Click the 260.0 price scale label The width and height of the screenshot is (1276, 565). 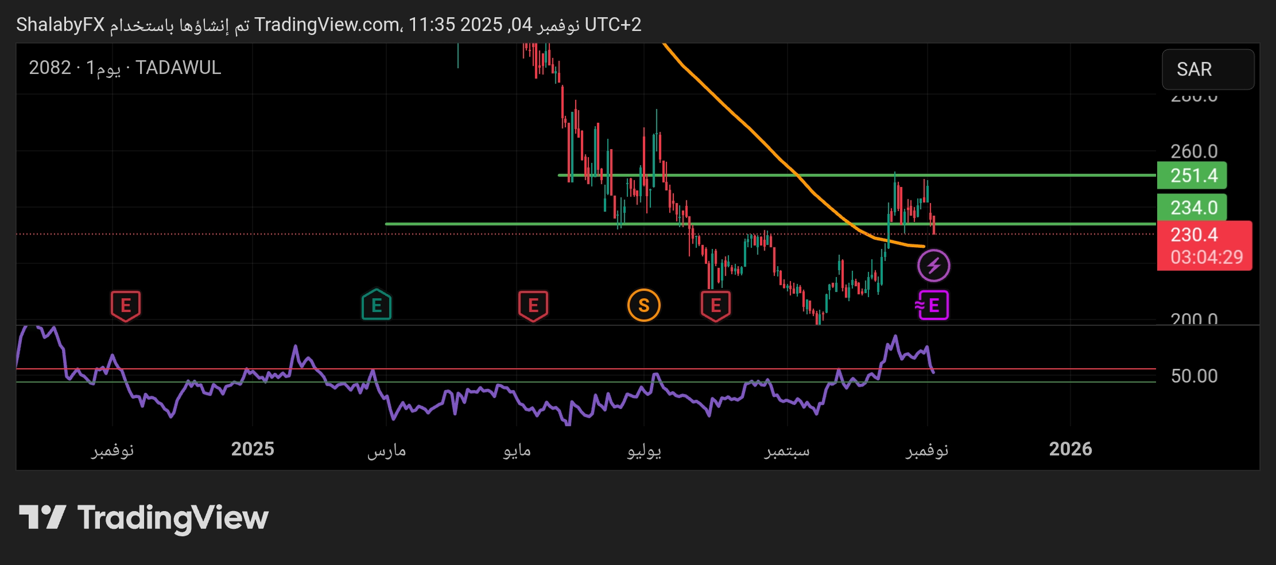pos(1194,151)
